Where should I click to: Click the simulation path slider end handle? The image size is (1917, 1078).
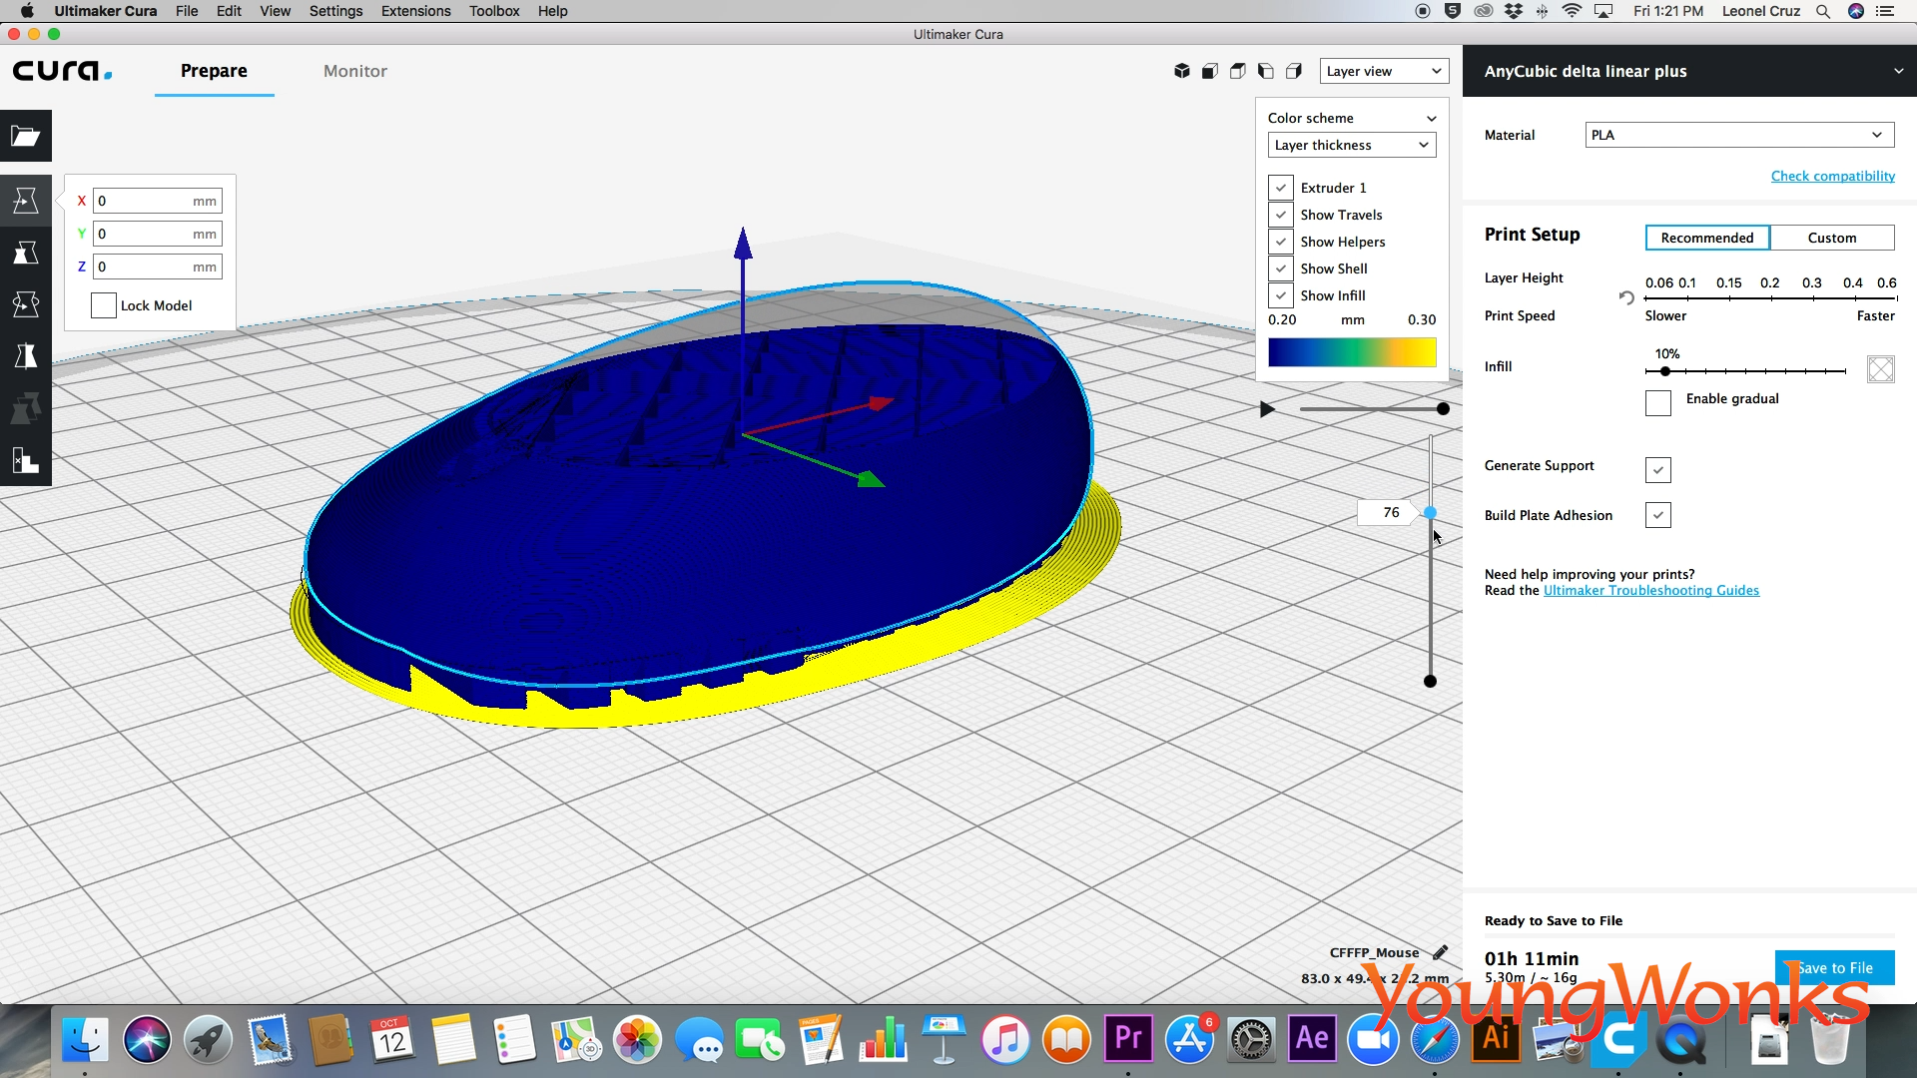coord(1443,409)
